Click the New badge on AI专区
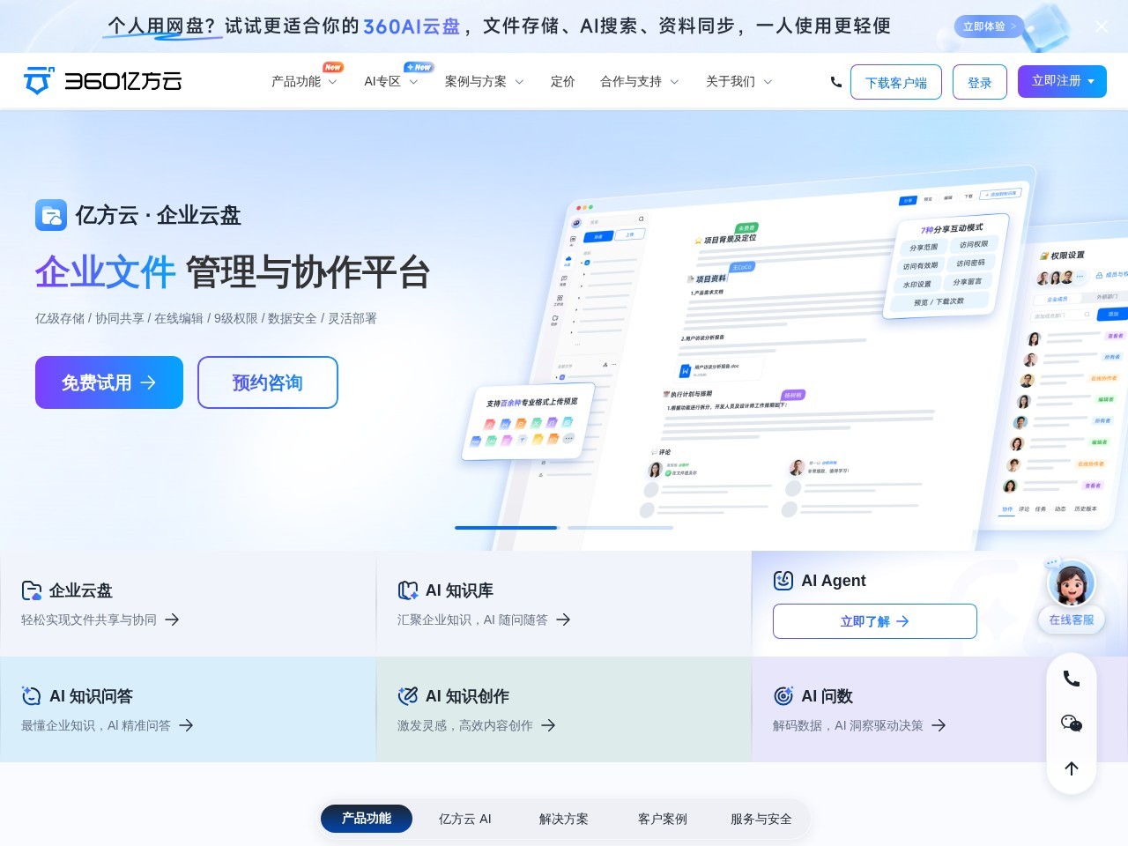The width and height of the screenshot is (1128, 846). pos(419,67)
